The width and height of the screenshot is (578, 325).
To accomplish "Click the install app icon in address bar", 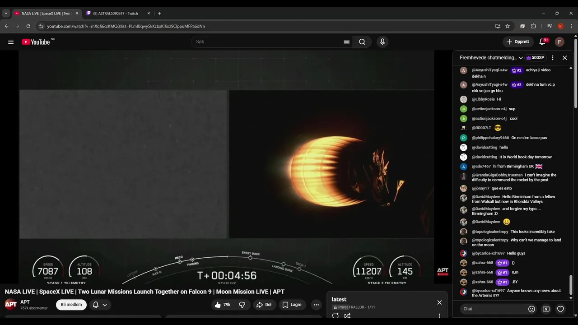I will pyautogui.click(x=498, y=26).
